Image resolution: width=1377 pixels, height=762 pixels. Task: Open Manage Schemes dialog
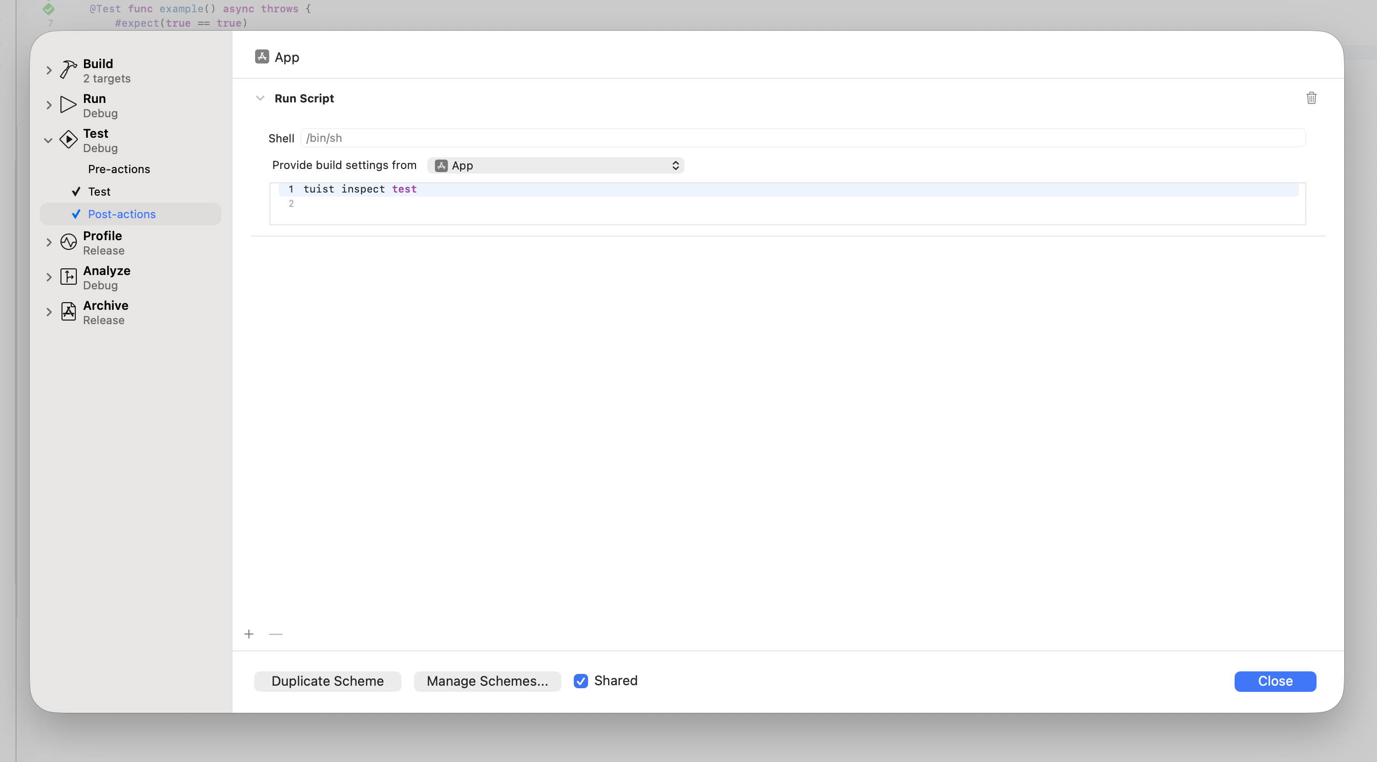click(x=487, y=681)
